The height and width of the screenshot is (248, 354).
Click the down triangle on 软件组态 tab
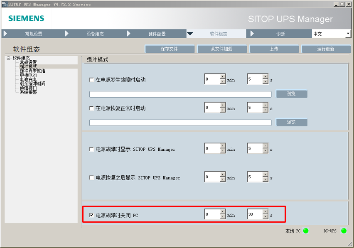click(x=190, y=34)
